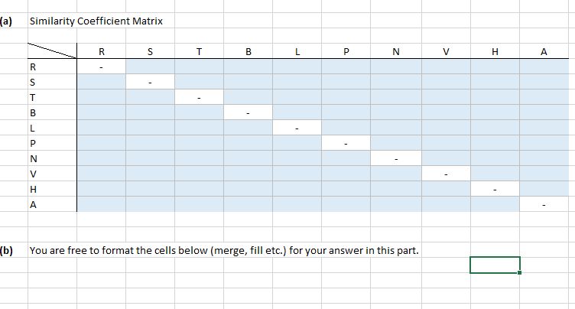Click the blue cell at row R, column A
The width and height of the screenshot is (575, 309).
point(544,67)
